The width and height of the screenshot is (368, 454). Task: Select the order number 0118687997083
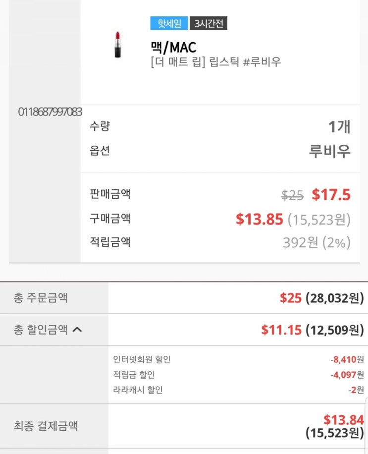click(50, 112)
